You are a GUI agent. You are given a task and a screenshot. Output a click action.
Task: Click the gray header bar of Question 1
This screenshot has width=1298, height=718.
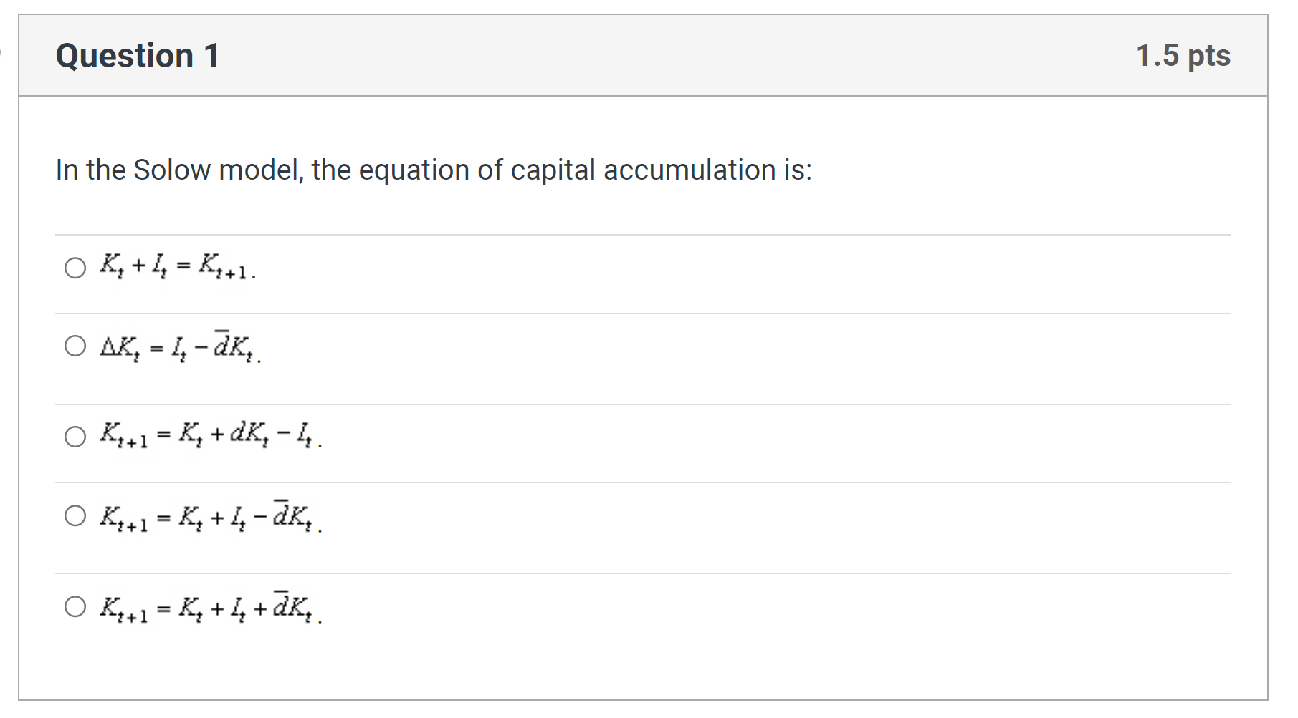pos(645,55)
